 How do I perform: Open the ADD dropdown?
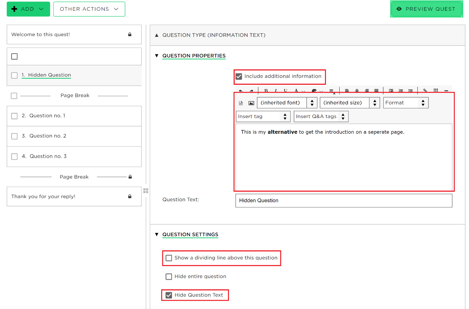click(28, 9)
